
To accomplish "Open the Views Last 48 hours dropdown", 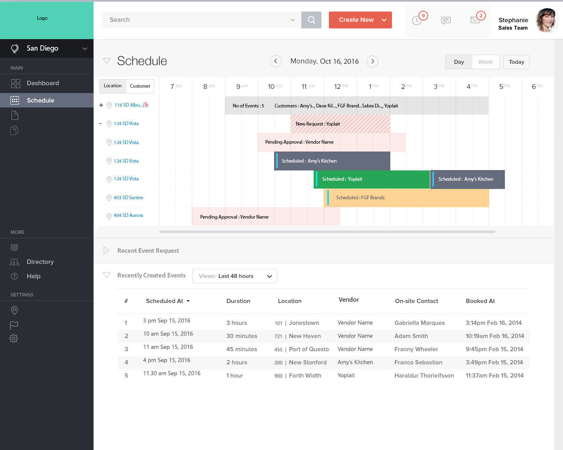I will click(x=235, y=276).
